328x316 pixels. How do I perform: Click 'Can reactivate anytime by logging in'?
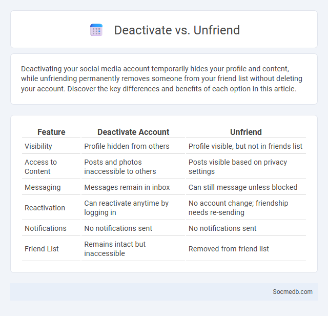pyautogui.click(x=127, y=208)
